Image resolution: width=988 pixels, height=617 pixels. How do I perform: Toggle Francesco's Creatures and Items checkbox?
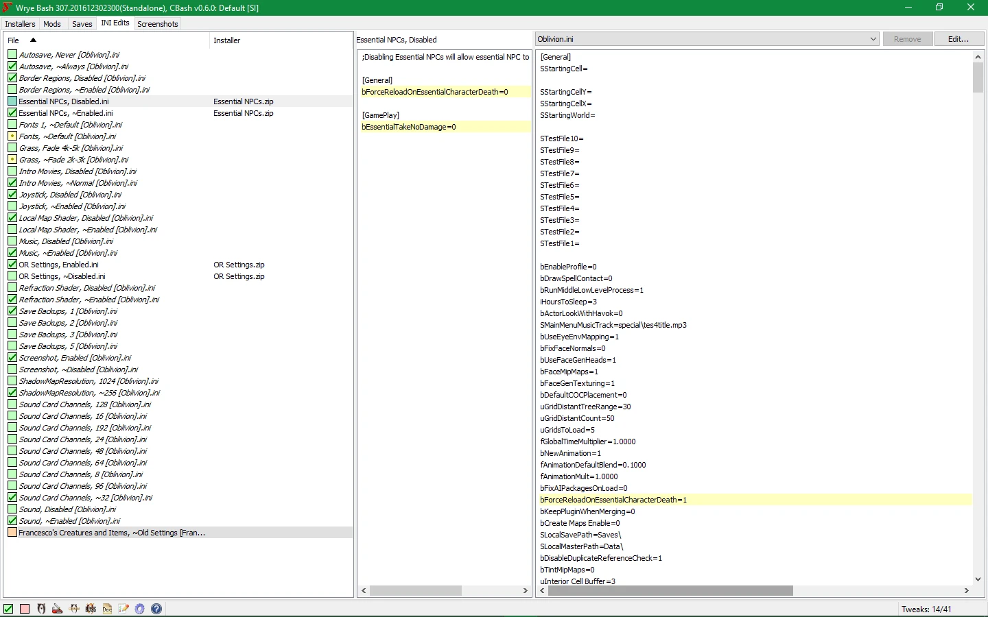[12, 533]
